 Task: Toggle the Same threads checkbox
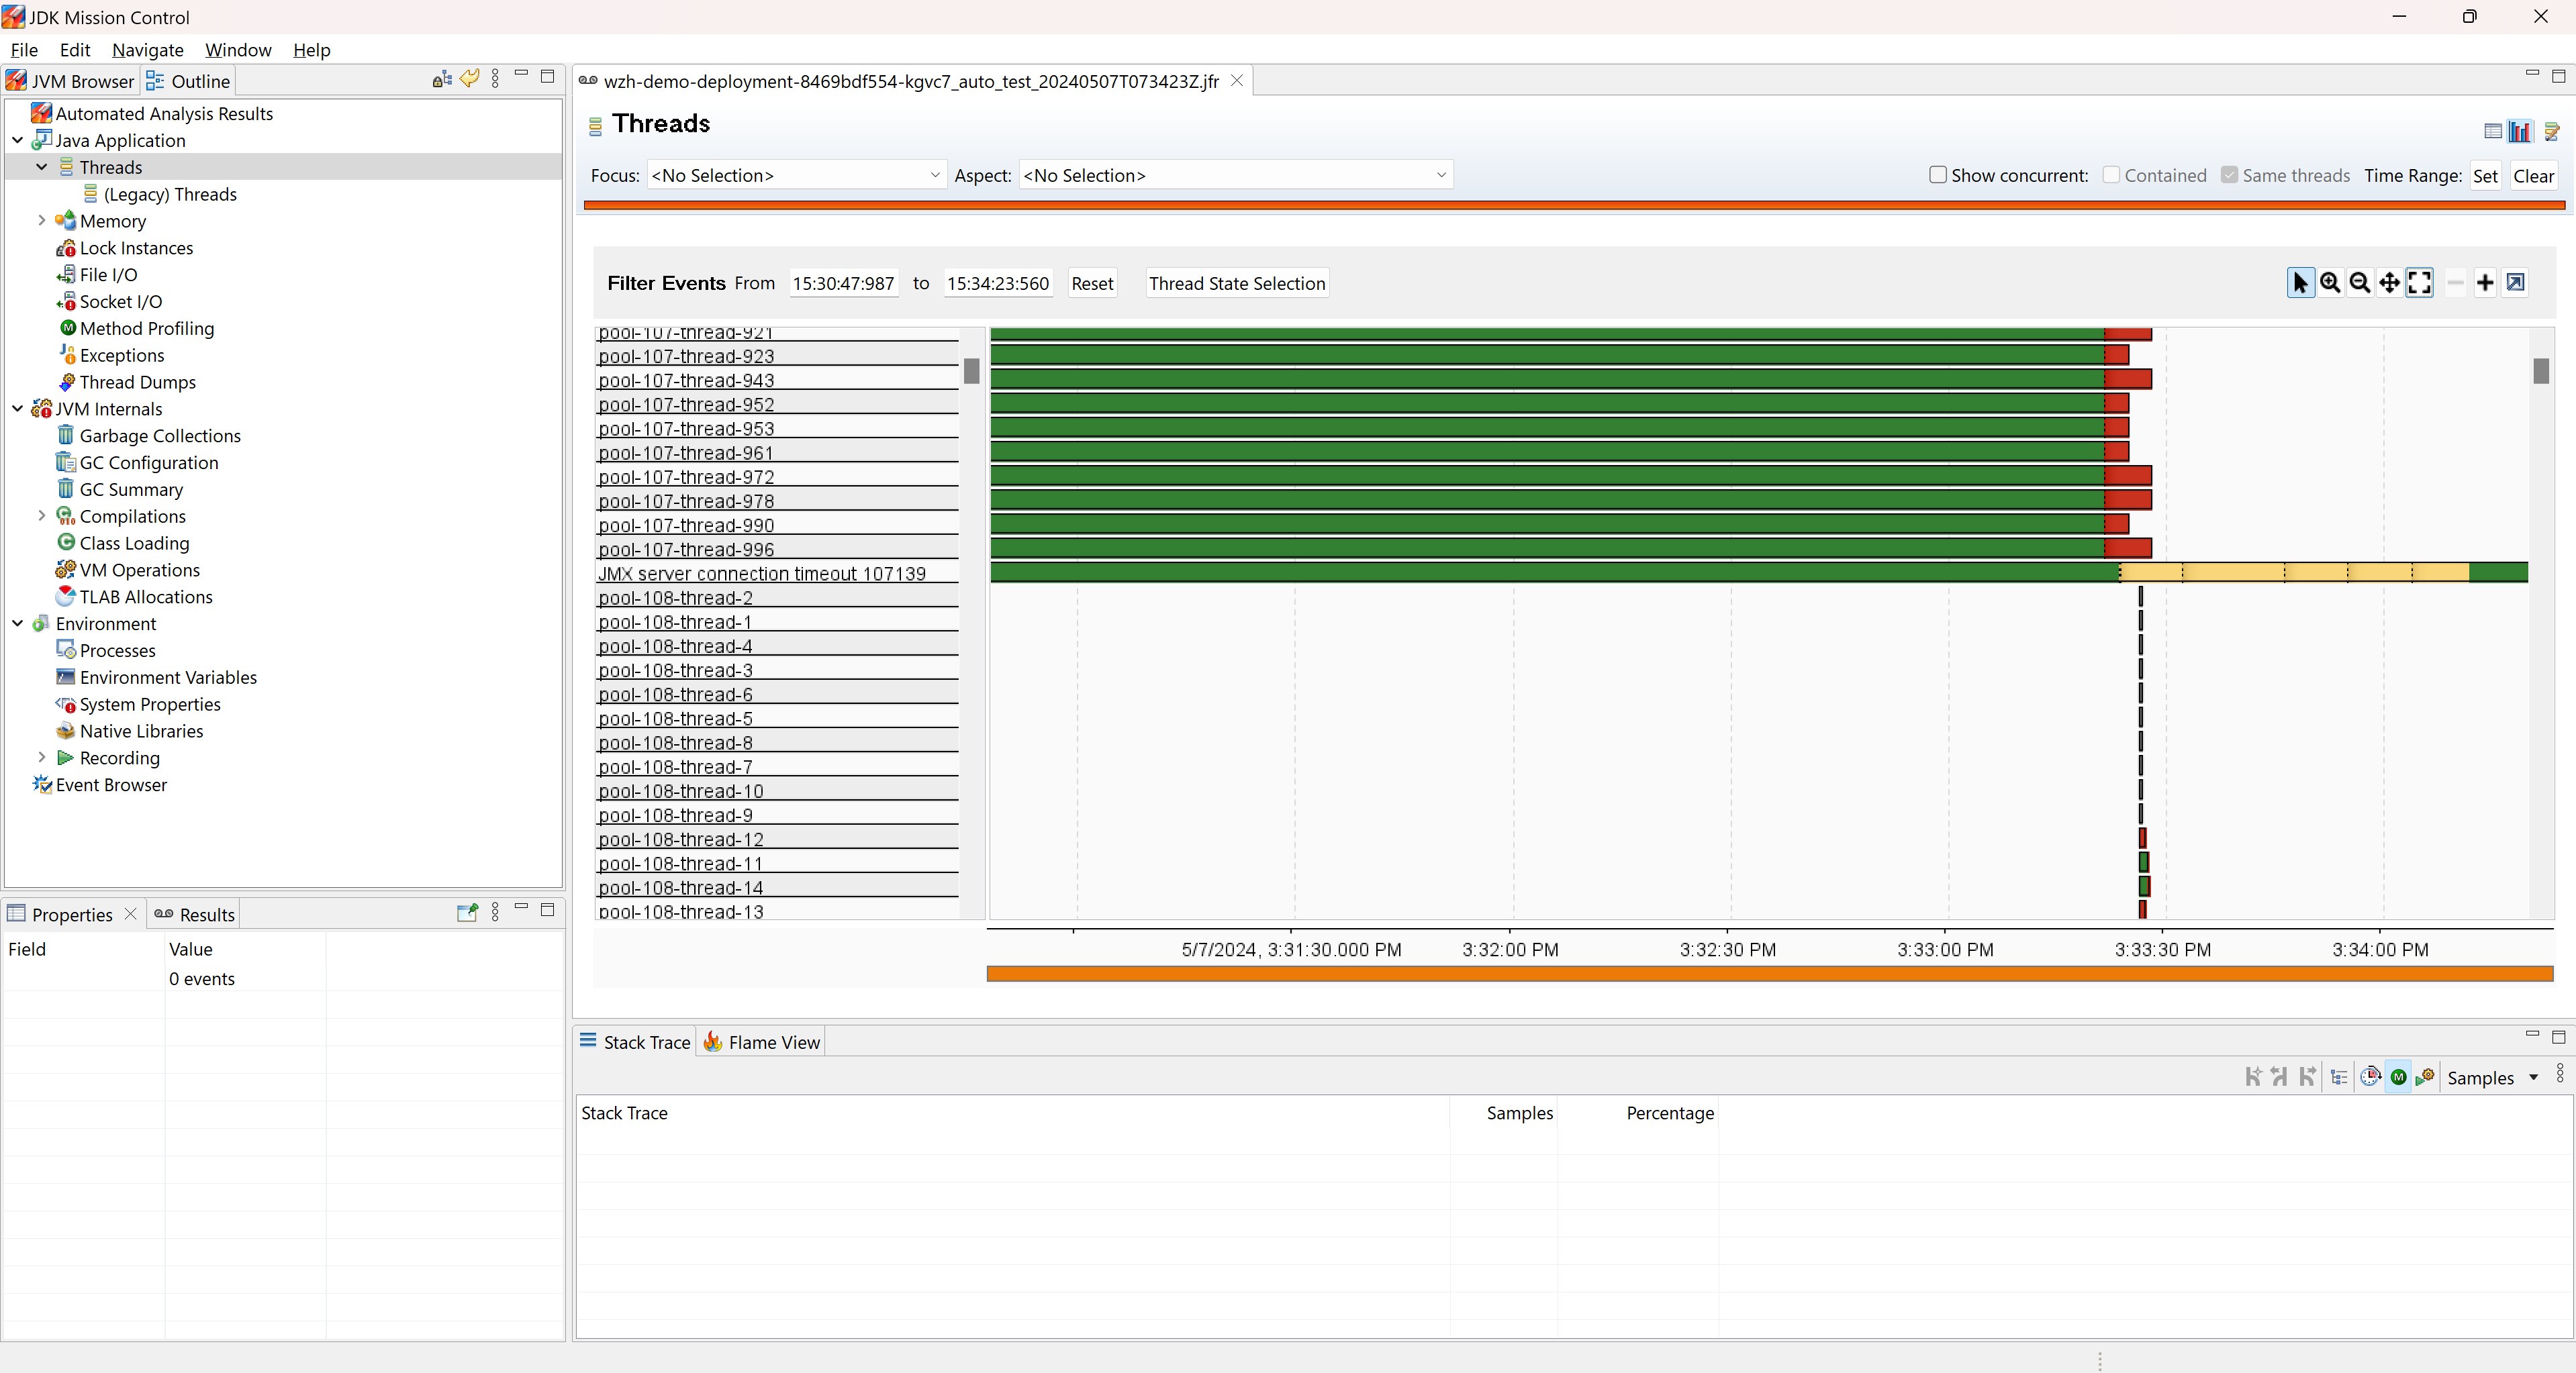(x=2229, y=175)
